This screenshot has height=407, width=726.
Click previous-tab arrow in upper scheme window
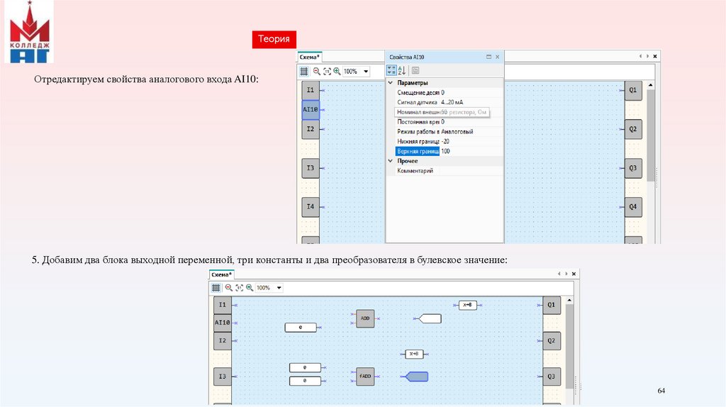640,56
